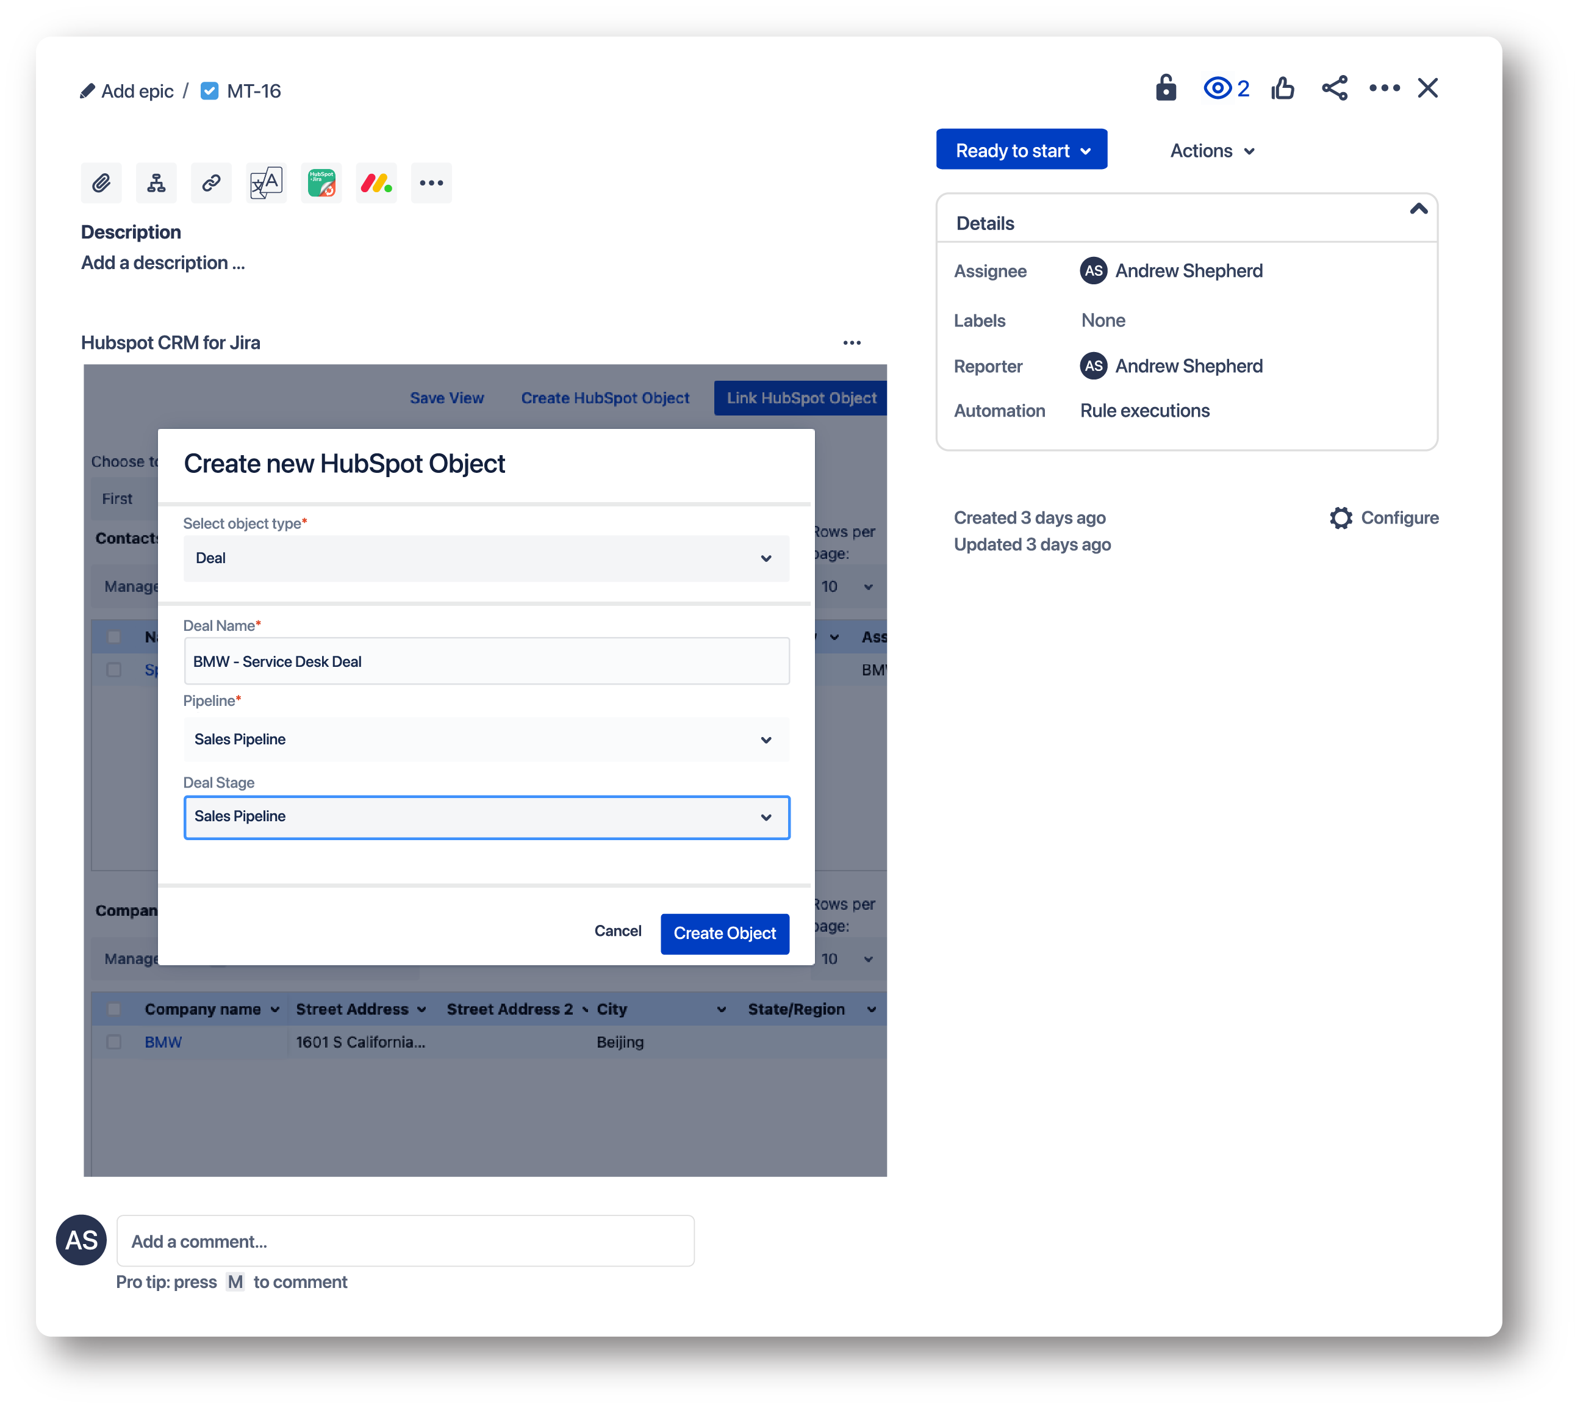Open City column dropdown arrow
Screen dimensions: 1575x1410
tap(721, 1010)
